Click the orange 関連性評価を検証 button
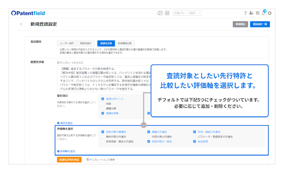The height and width of the screenshot is (173, 284). pos(69,159)
